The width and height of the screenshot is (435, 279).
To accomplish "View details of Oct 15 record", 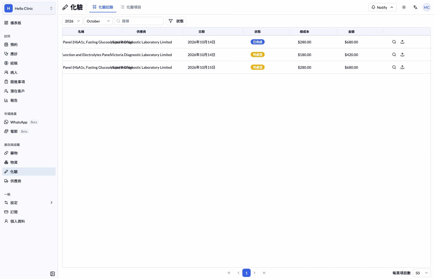I will click(x=394, y=67).
